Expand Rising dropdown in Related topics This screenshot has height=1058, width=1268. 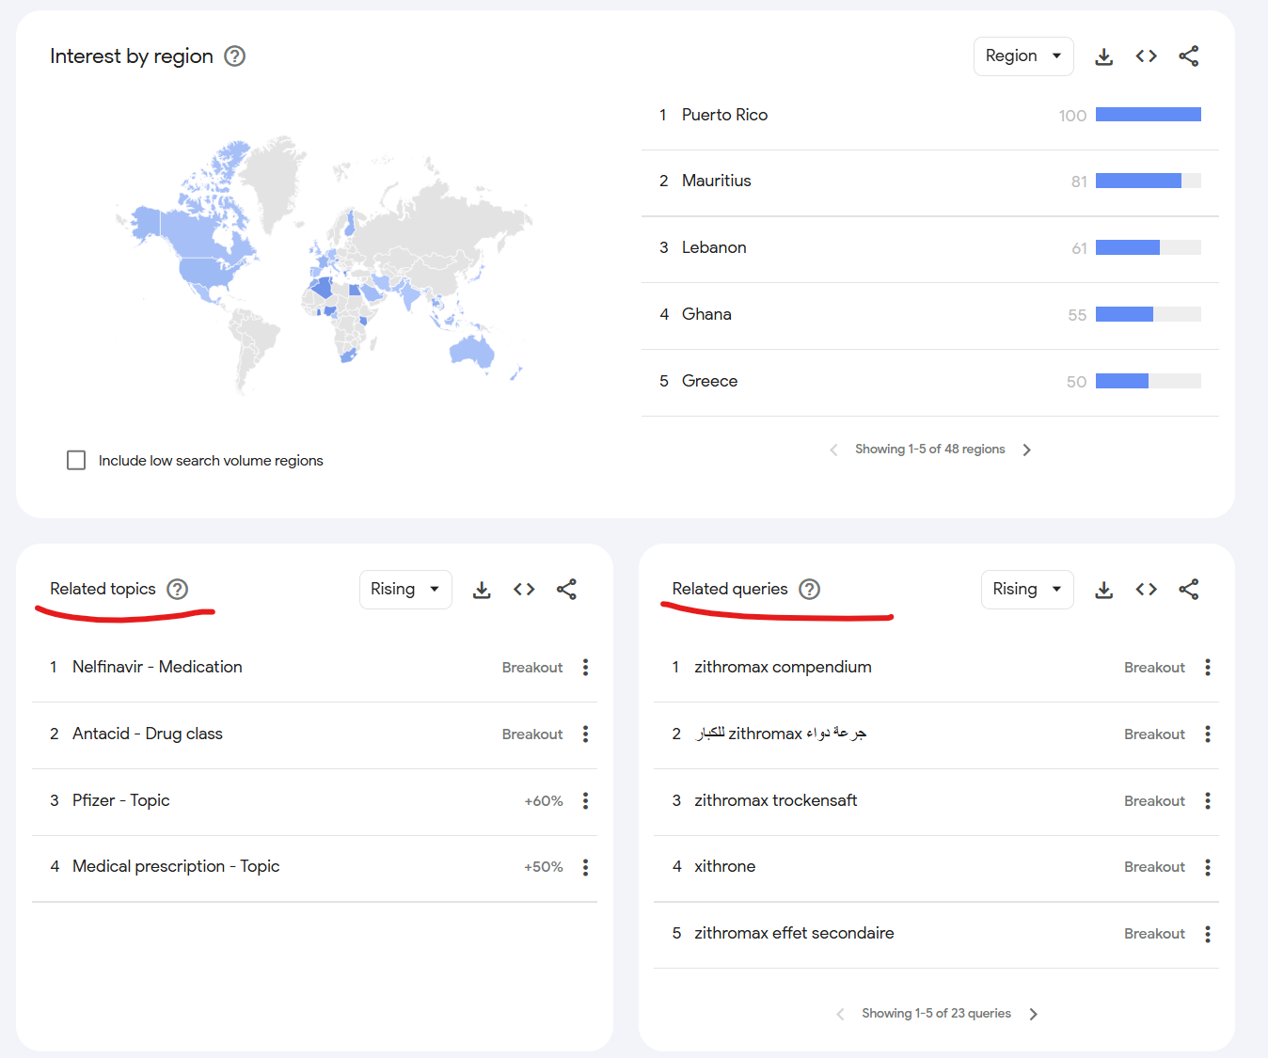pos(405,590)
